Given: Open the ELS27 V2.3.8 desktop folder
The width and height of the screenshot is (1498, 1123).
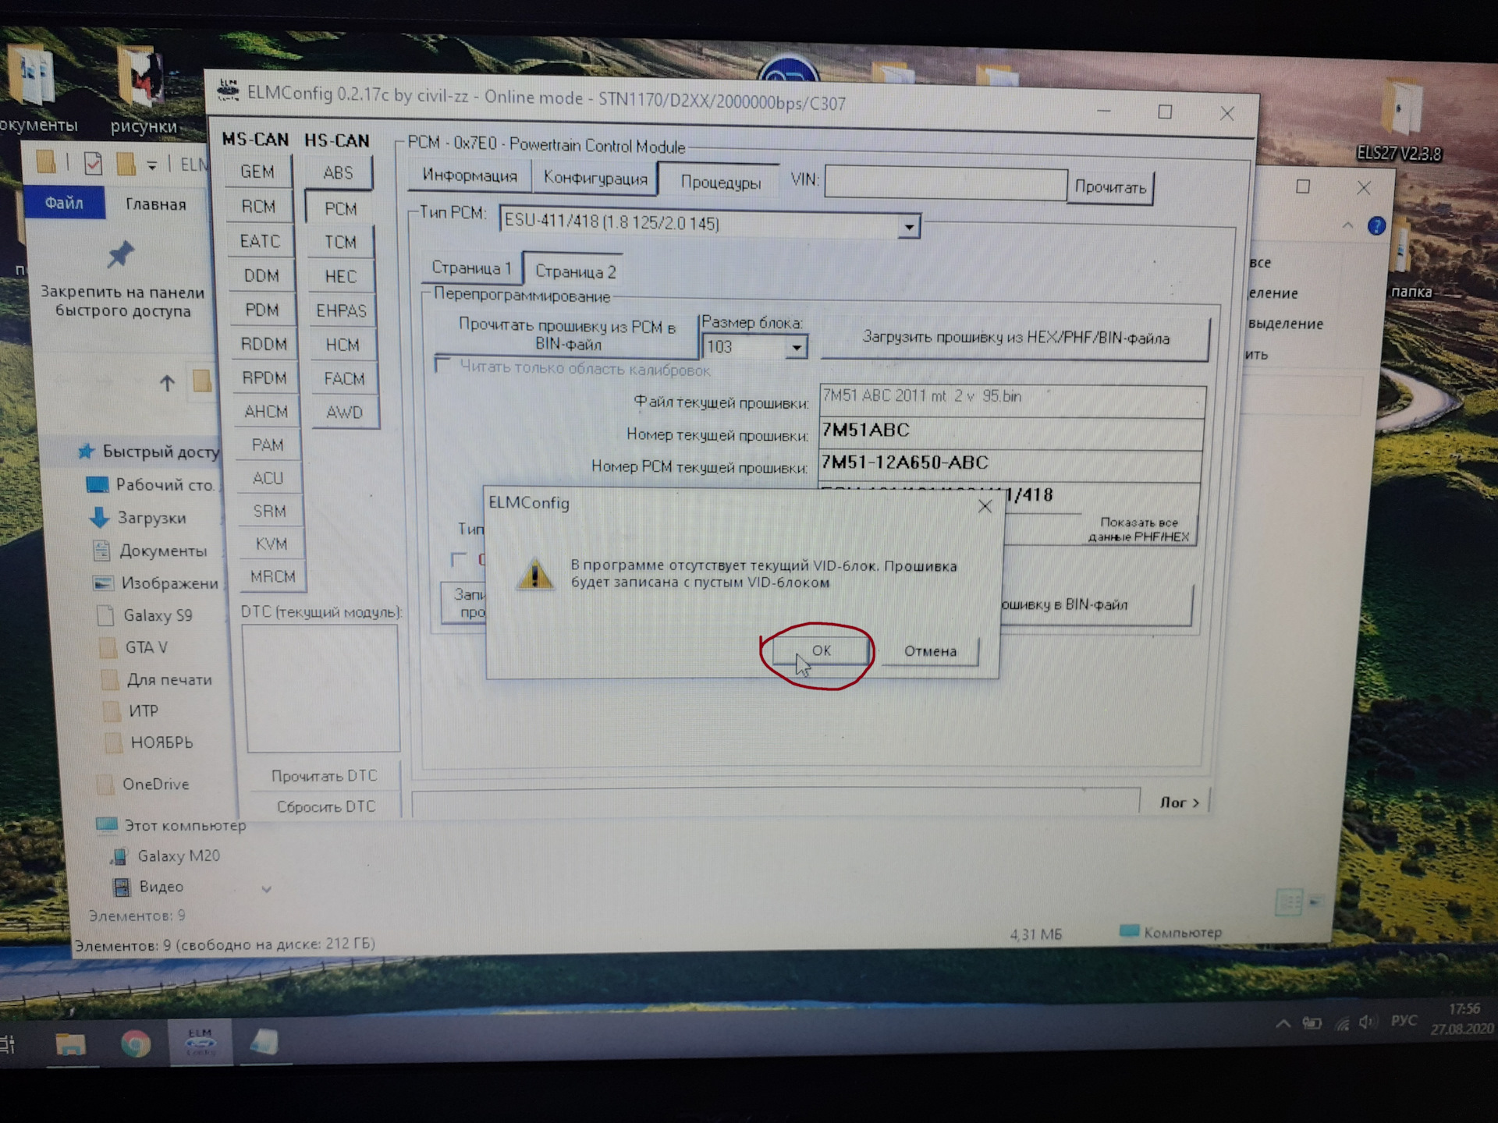Looking at the screenshot, I should 1400,109.
